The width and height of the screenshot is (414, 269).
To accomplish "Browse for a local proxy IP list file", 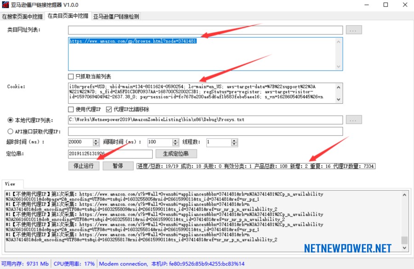I will [x=354, y=120].
